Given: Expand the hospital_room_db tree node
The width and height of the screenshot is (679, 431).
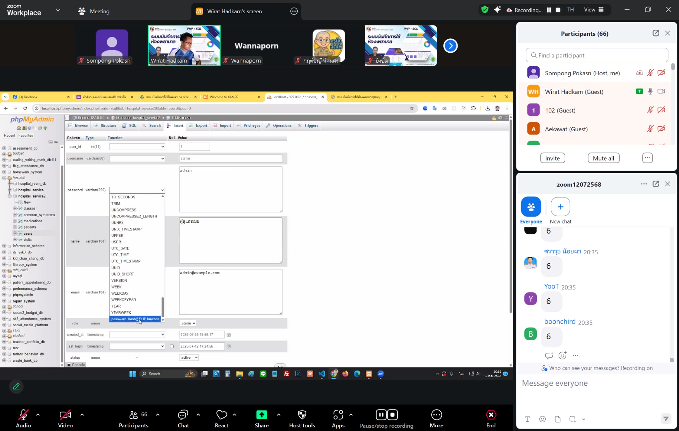Looking at the screenshot, I should (10, 183).
